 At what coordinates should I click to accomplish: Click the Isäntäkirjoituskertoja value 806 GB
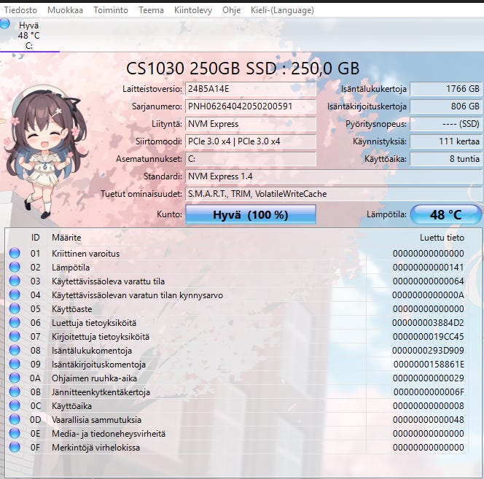pos(445,106)
